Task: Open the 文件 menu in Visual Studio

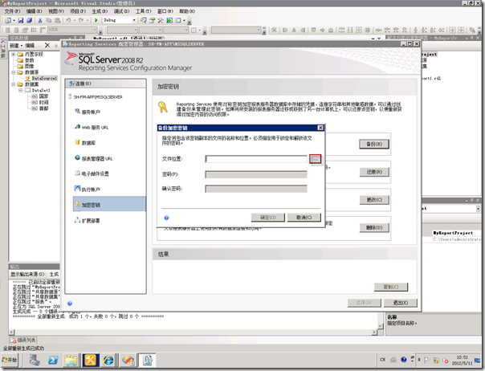Action: click(12, 11)
